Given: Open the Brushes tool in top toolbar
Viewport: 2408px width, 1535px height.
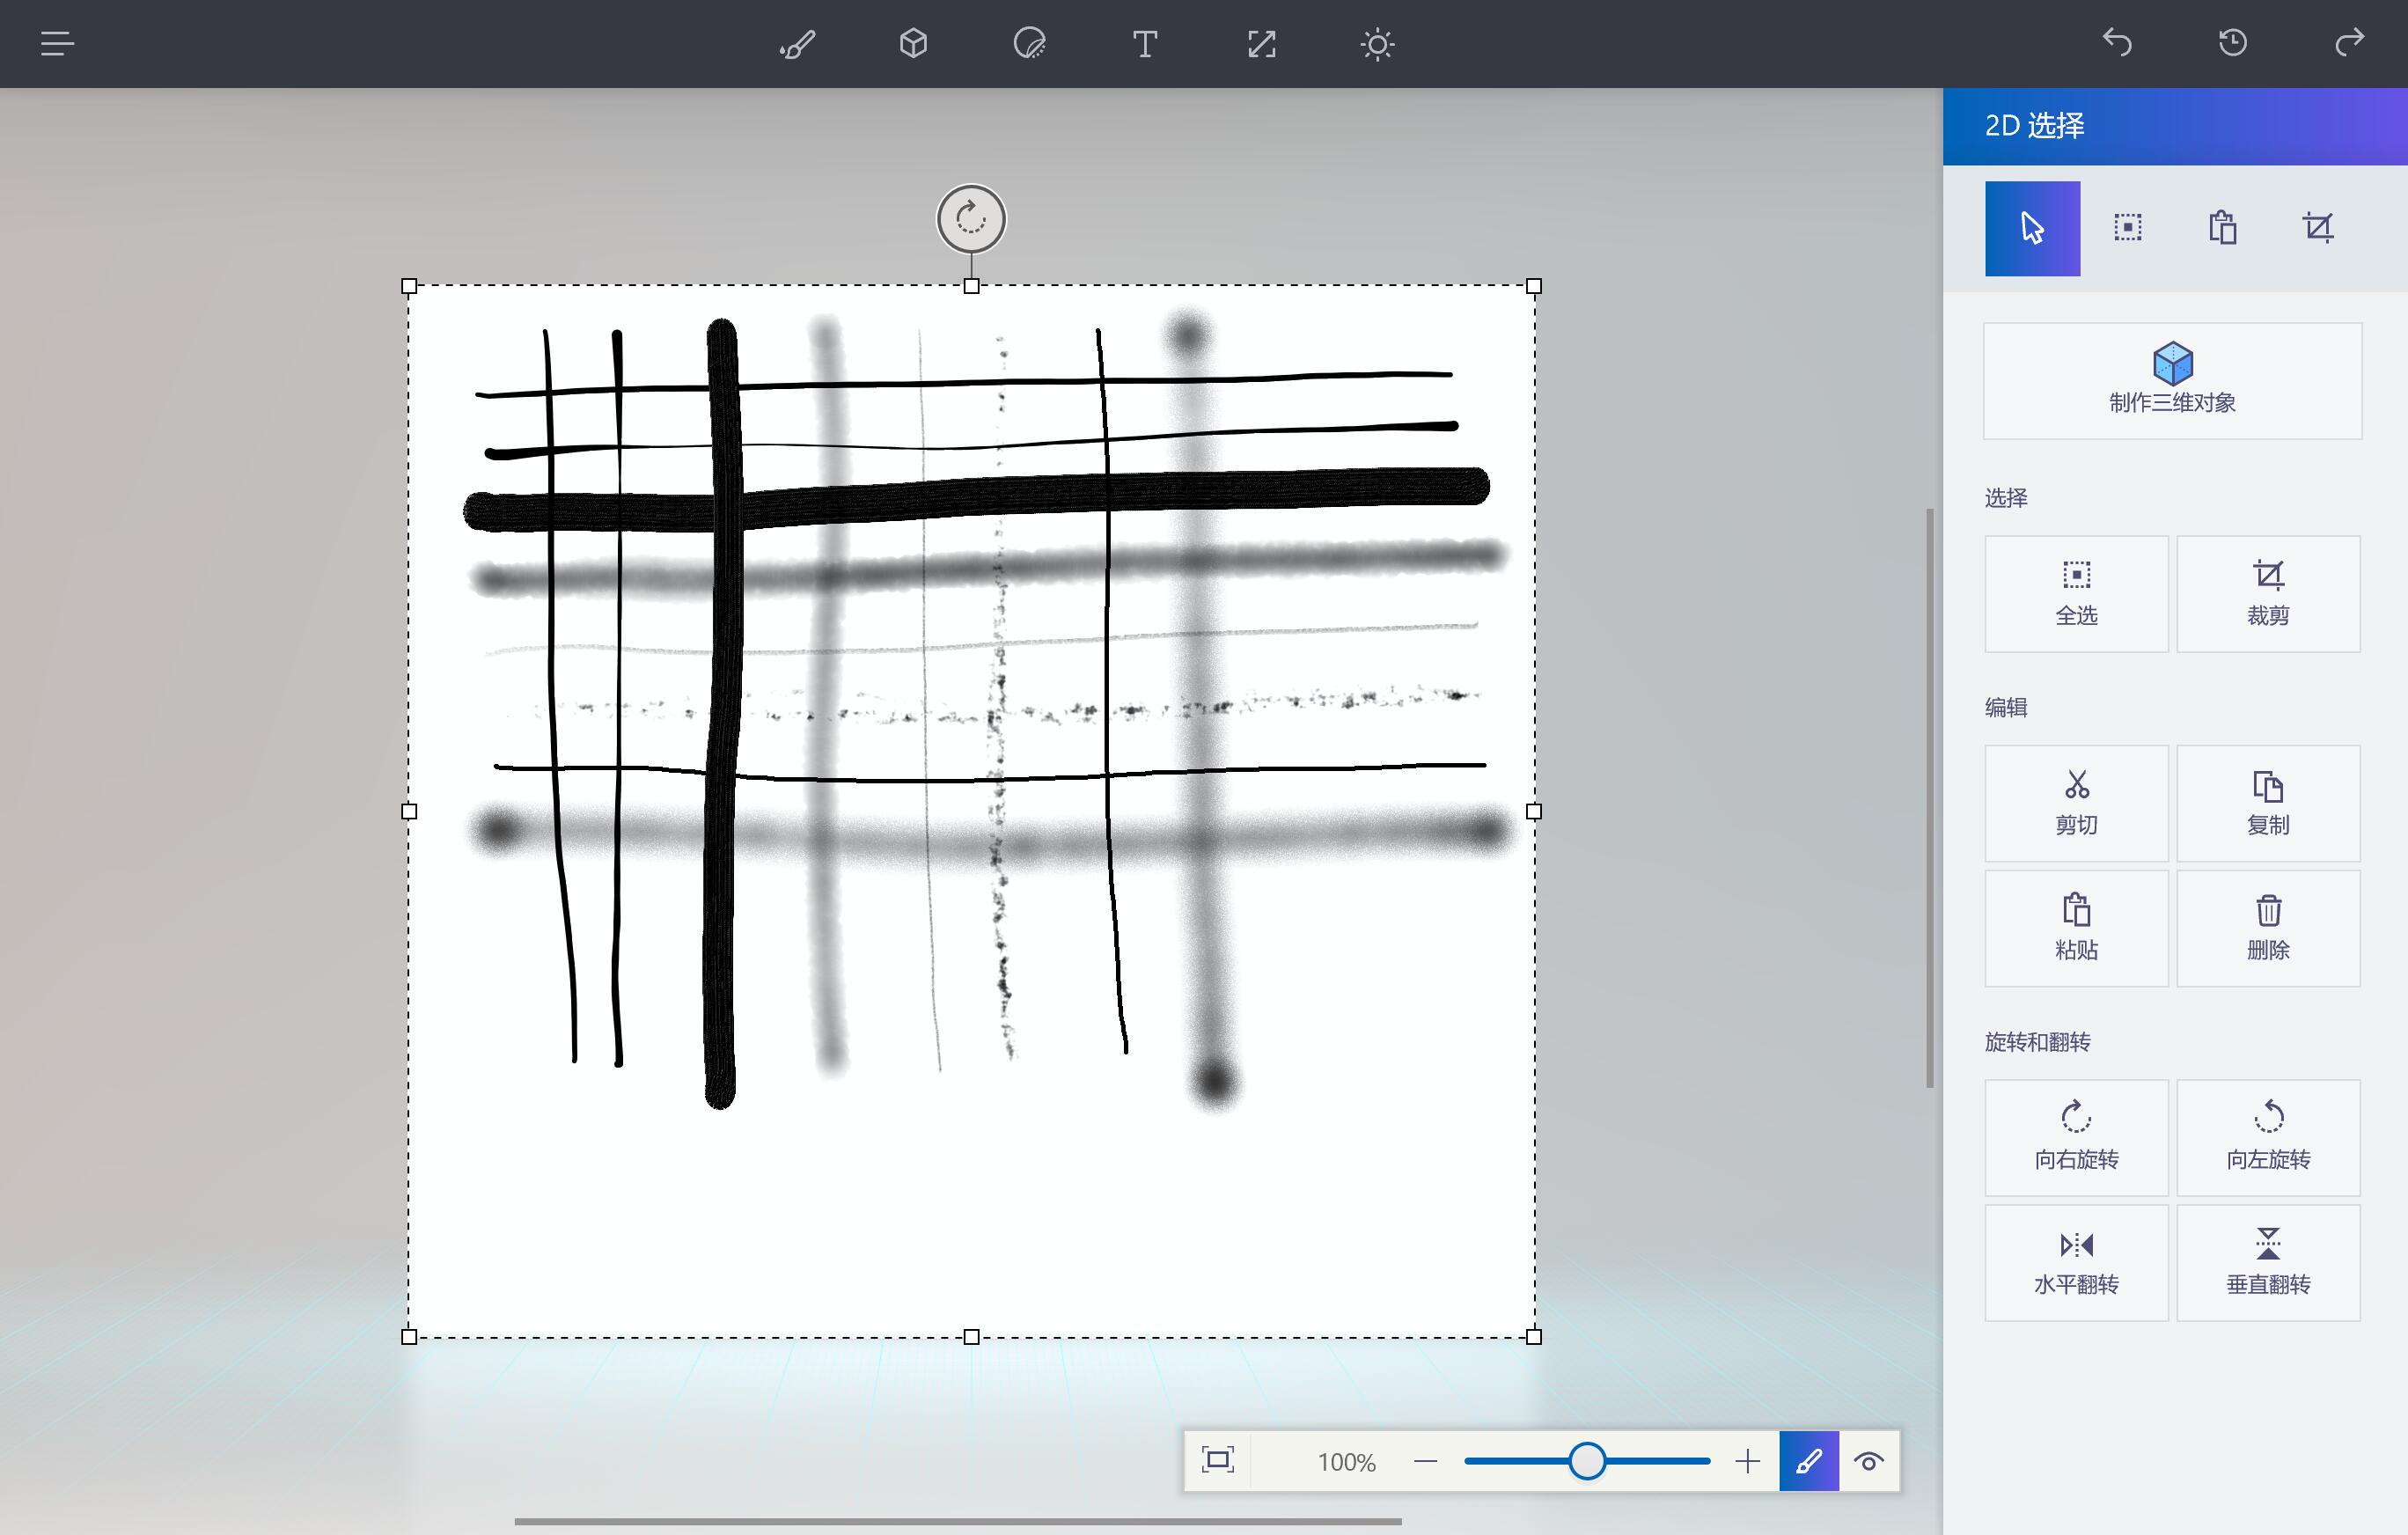Looking at the screenshot, I should click(797, 44).
